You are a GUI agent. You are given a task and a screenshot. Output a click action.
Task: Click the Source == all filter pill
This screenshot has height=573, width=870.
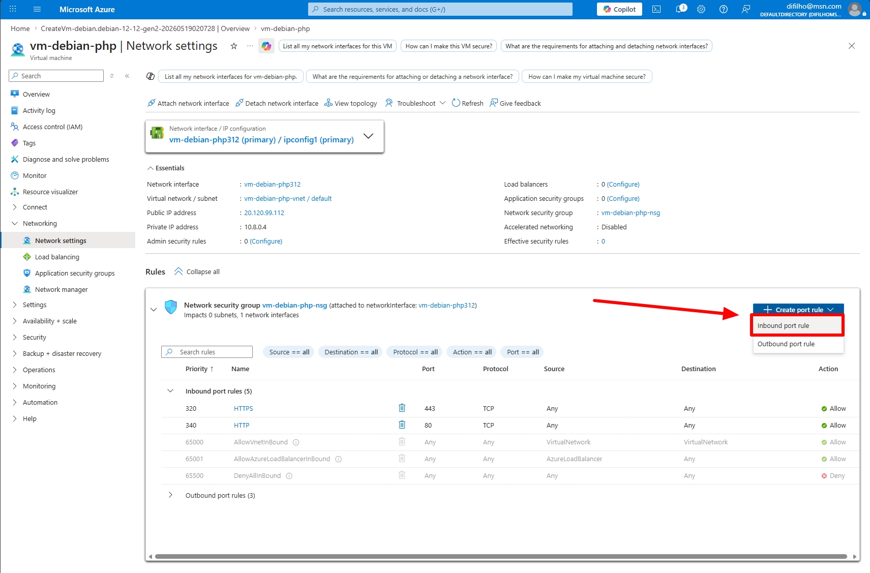click(x=289, y=352)
